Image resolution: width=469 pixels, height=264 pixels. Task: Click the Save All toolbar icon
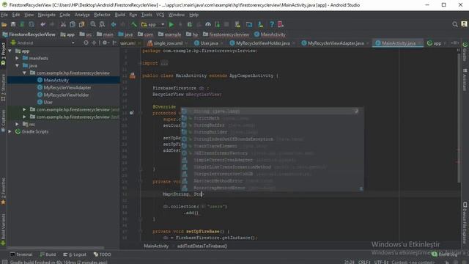click(x=13, y=24)
